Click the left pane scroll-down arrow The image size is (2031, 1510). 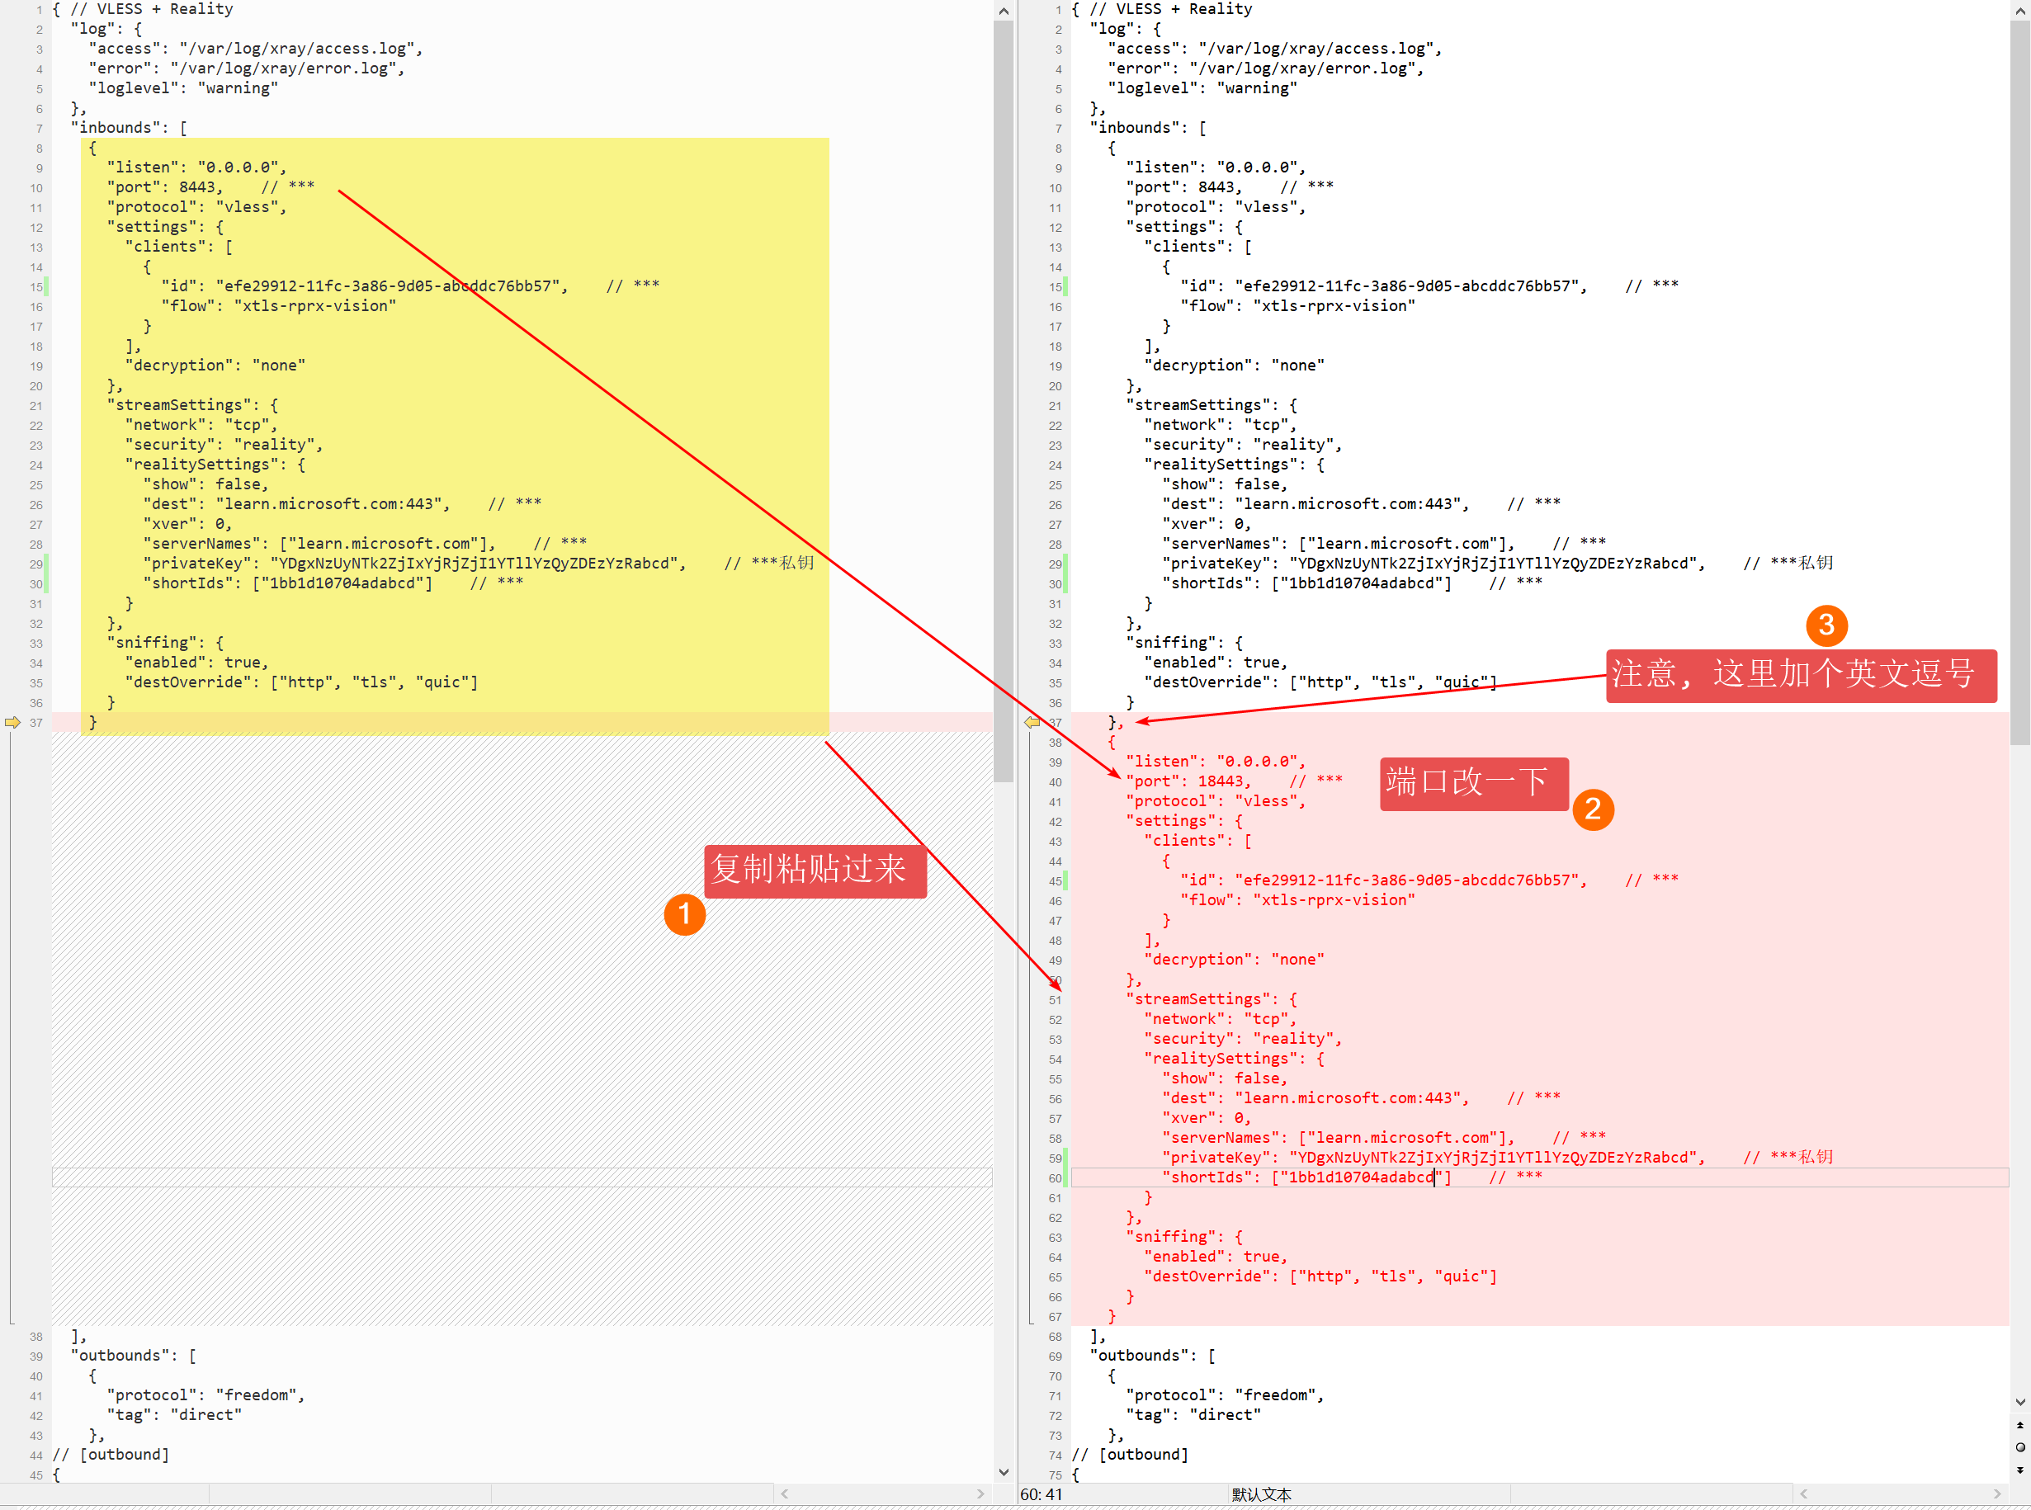(1004, 1471)
